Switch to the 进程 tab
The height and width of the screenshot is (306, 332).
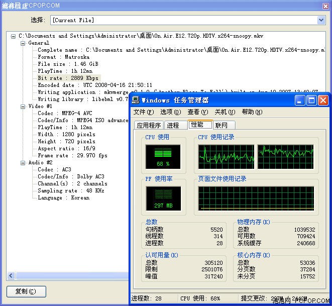175,125
